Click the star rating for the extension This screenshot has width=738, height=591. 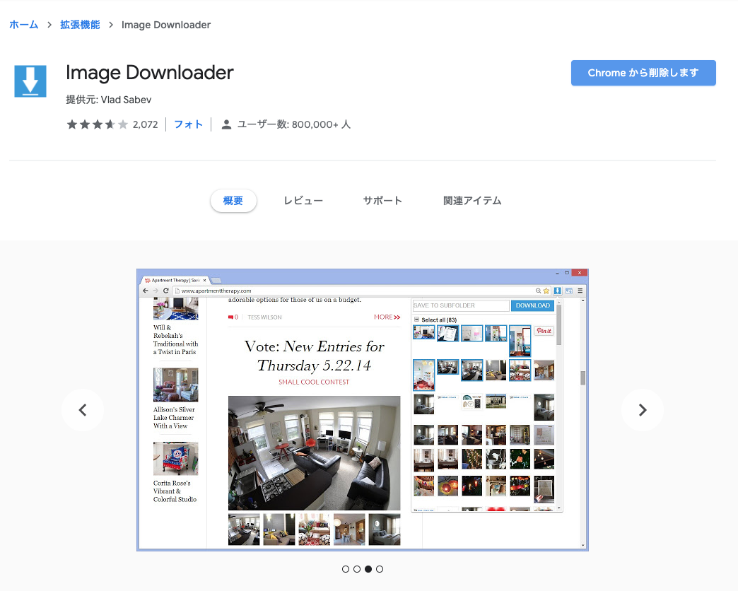(x=97, y=124)
